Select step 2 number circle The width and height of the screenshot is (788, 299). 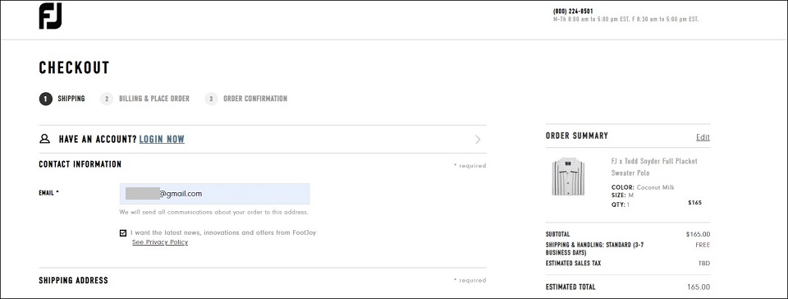pos(107,99)
